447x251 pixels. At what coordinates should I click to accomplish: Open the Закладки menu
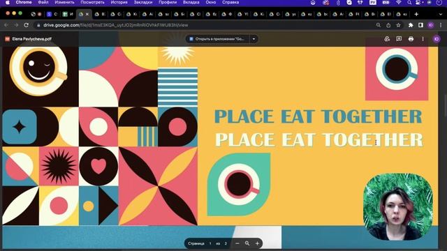point(143,2)
